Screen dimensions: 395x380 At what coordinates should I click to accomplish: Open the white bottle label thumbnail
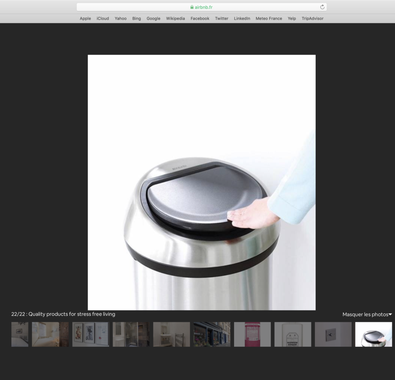pyautogui.click(x=292, y=334)
